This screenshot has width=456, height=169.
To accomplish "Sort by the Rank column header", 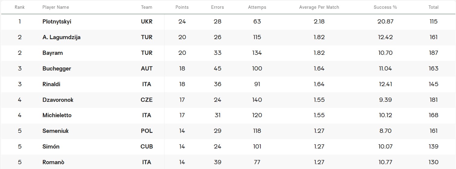I will click(x=20, y=7).
